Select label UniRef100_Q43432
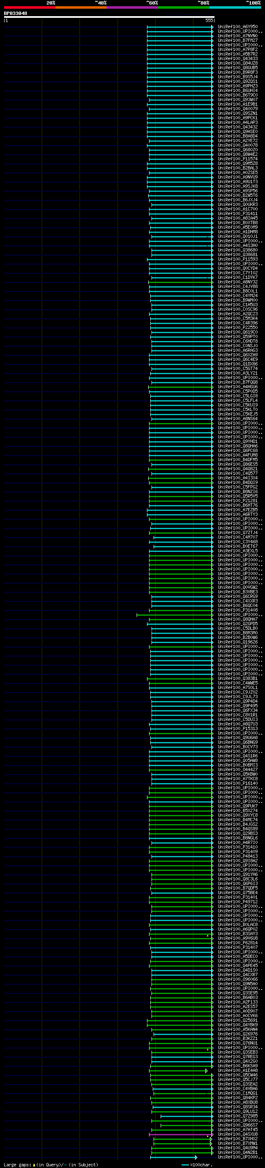Image resolution: width=265 pixels, height=1168 pixels. (x=237, y=127)
